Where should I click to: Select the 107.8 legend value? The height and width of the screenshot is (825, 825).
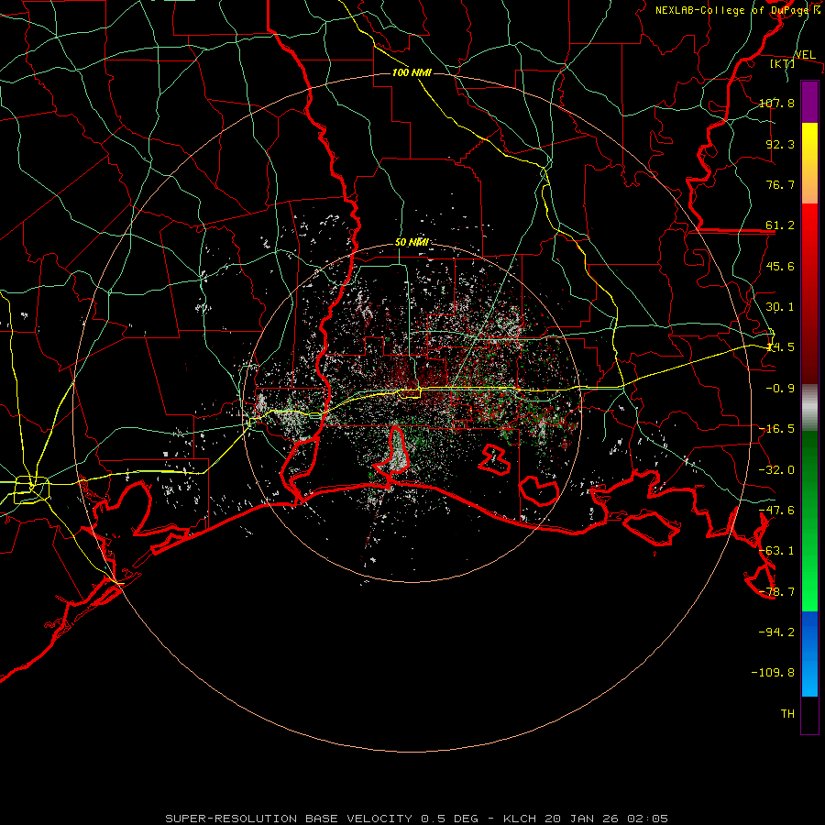pos(776,103)
